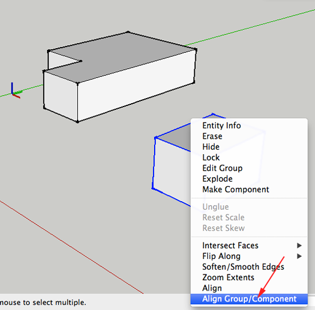Select the L-shaped block's top face
The height and width of the screenshot is (310, 315).
point(128,54)
